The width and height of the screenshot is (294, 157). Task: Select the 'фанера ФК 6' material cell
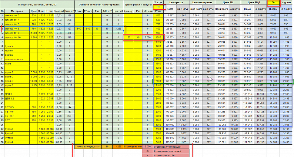(17, 29)
